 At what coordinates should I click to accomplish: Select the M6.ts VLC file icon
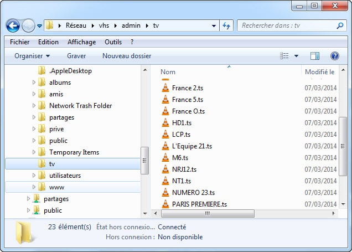[x=165, y=158]
